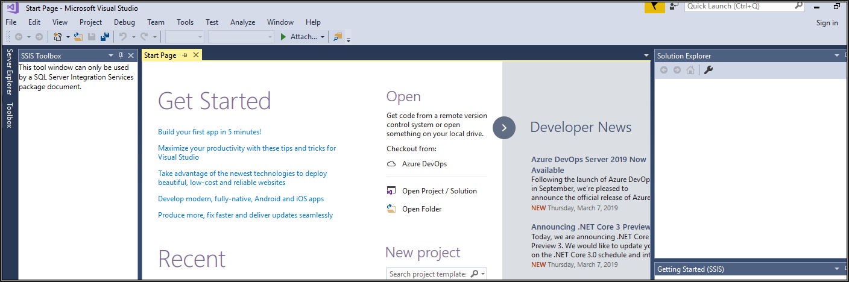Open the Attach button dropdown arrow
The height and width of the screenshot is (282, 849).
(x=323, y=37)
